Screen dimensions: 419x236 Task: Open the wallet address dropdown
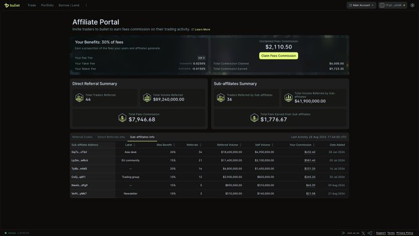pos(393,5)
